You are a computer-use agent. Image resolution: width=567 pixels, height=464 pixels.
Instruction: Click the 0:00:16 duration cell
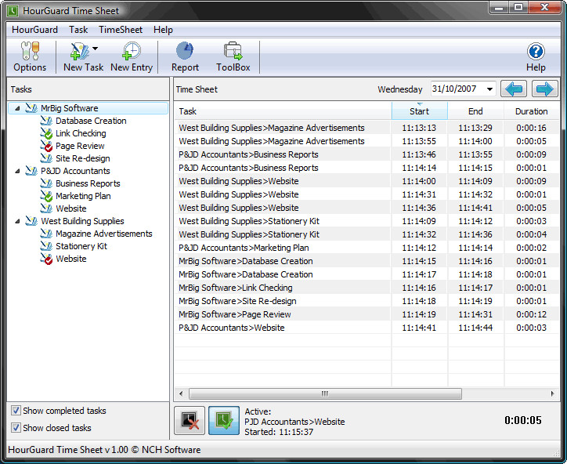point(531,128)
